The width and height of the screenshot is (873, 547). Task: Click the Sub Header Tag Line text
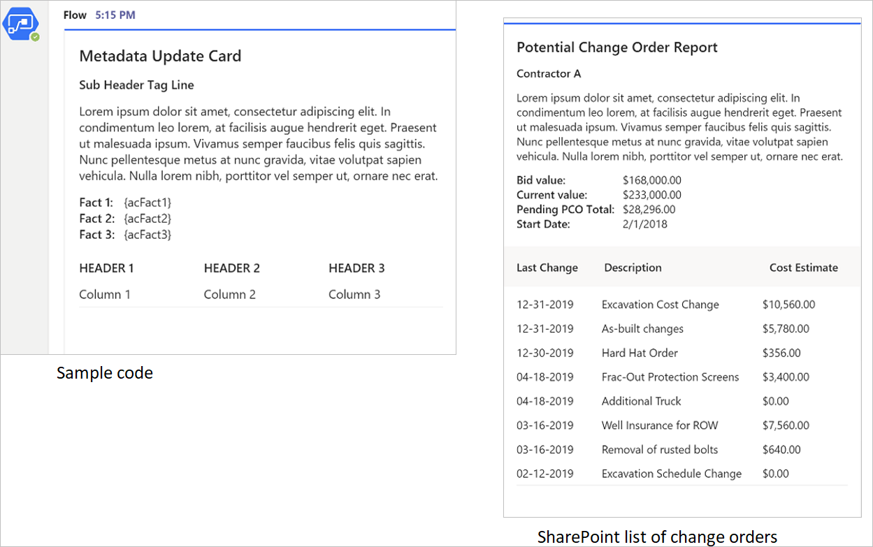(x=136, y=85)
